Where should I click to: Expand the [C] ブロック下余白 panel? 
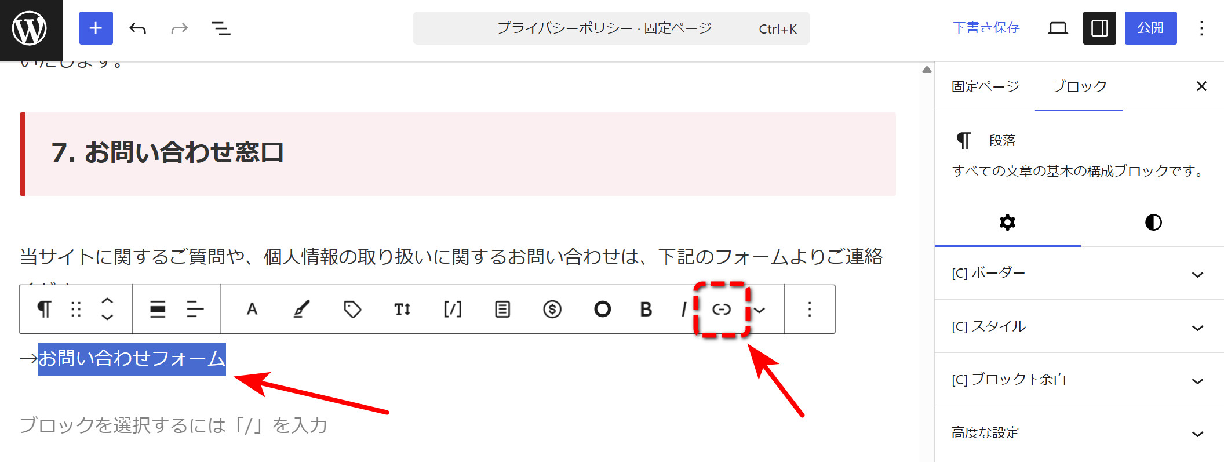[x=1079, y=380]
